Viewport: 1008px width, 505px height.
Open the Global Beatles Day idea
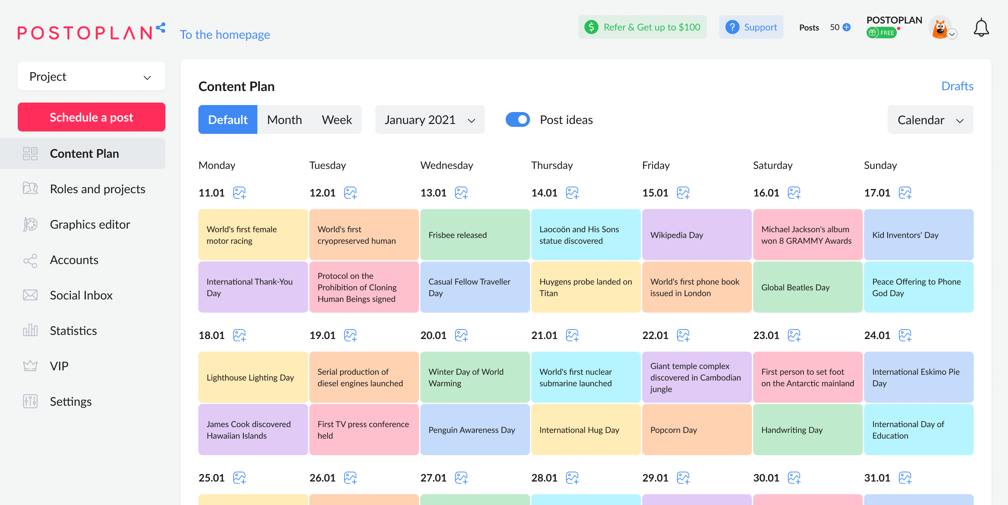coord(808,287)
